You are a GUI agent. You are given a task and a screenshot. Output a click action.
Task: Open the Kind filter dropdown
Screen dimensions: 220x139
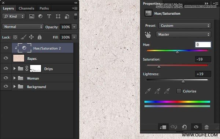tap(14, 17)
